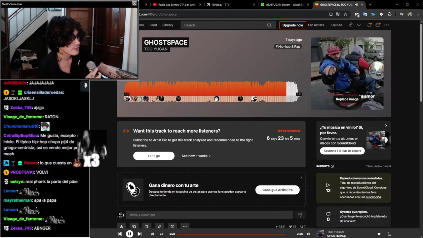Click the likes count heart icon
Image resolution: width=423 pixels, height=238 pixels.
pyautogui.click(x=293, y=227)
